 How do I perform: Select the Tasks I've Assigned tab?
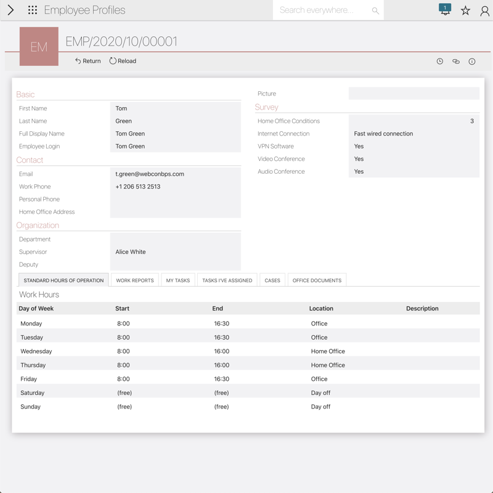[227, 280]
